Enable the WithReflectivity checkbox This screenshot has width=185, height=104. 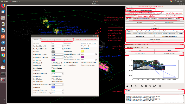(x=53, y=63)
